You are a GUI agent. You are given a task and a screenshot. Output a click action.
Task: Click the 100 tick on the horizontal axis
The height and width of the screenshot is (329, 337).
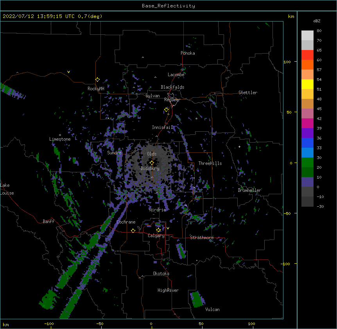(x=251, y=324)
